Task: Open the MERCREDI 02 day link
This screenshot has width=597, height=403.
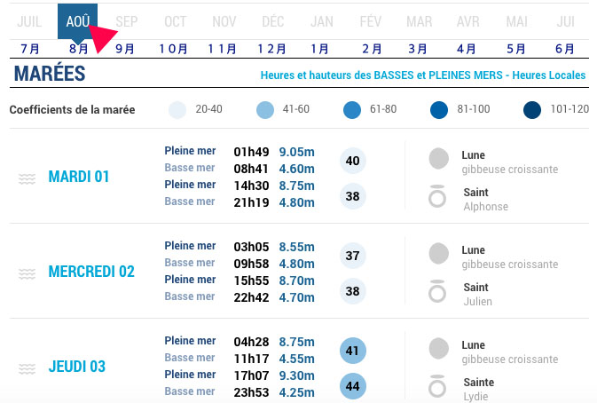Action: coord(91,272)
